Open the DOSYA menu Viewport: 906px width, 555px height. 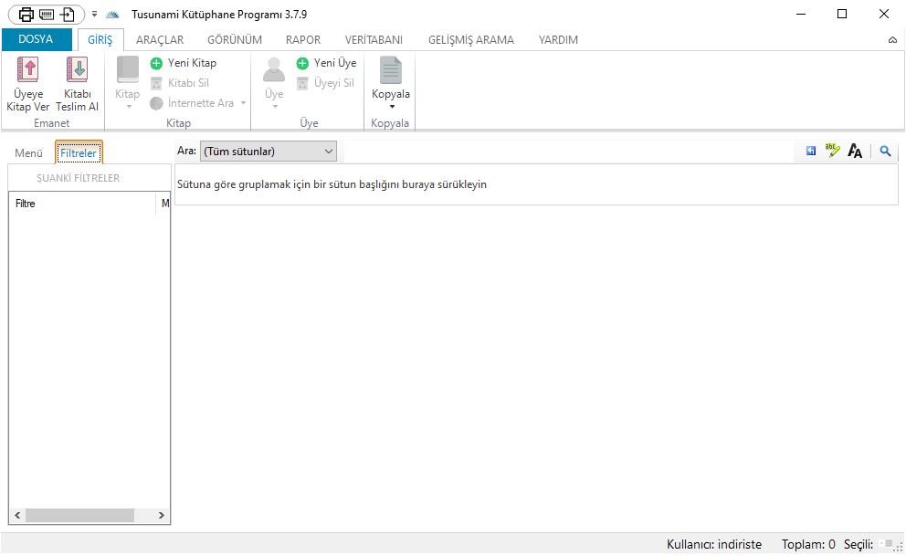coord(36,39)
